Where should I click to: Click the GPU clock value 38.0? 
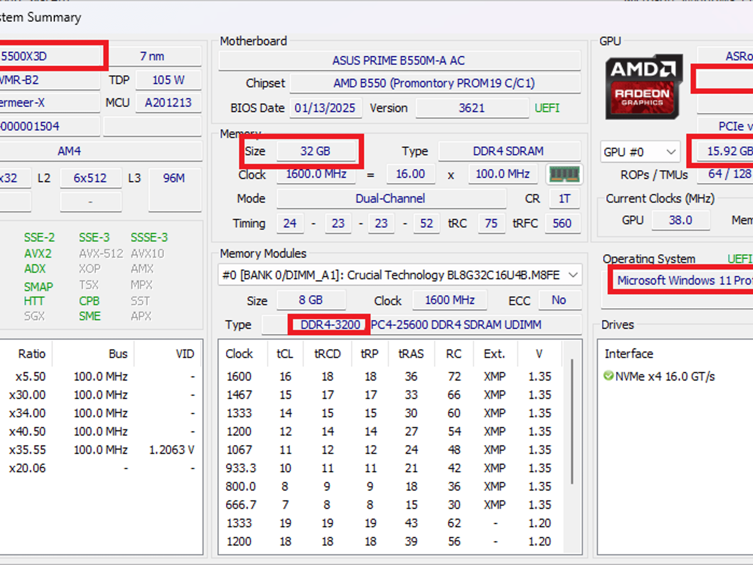point(681,220)
